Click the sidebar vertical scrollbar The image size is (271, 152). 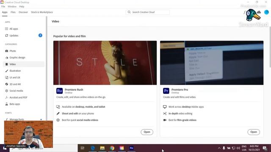coord(46,68)
